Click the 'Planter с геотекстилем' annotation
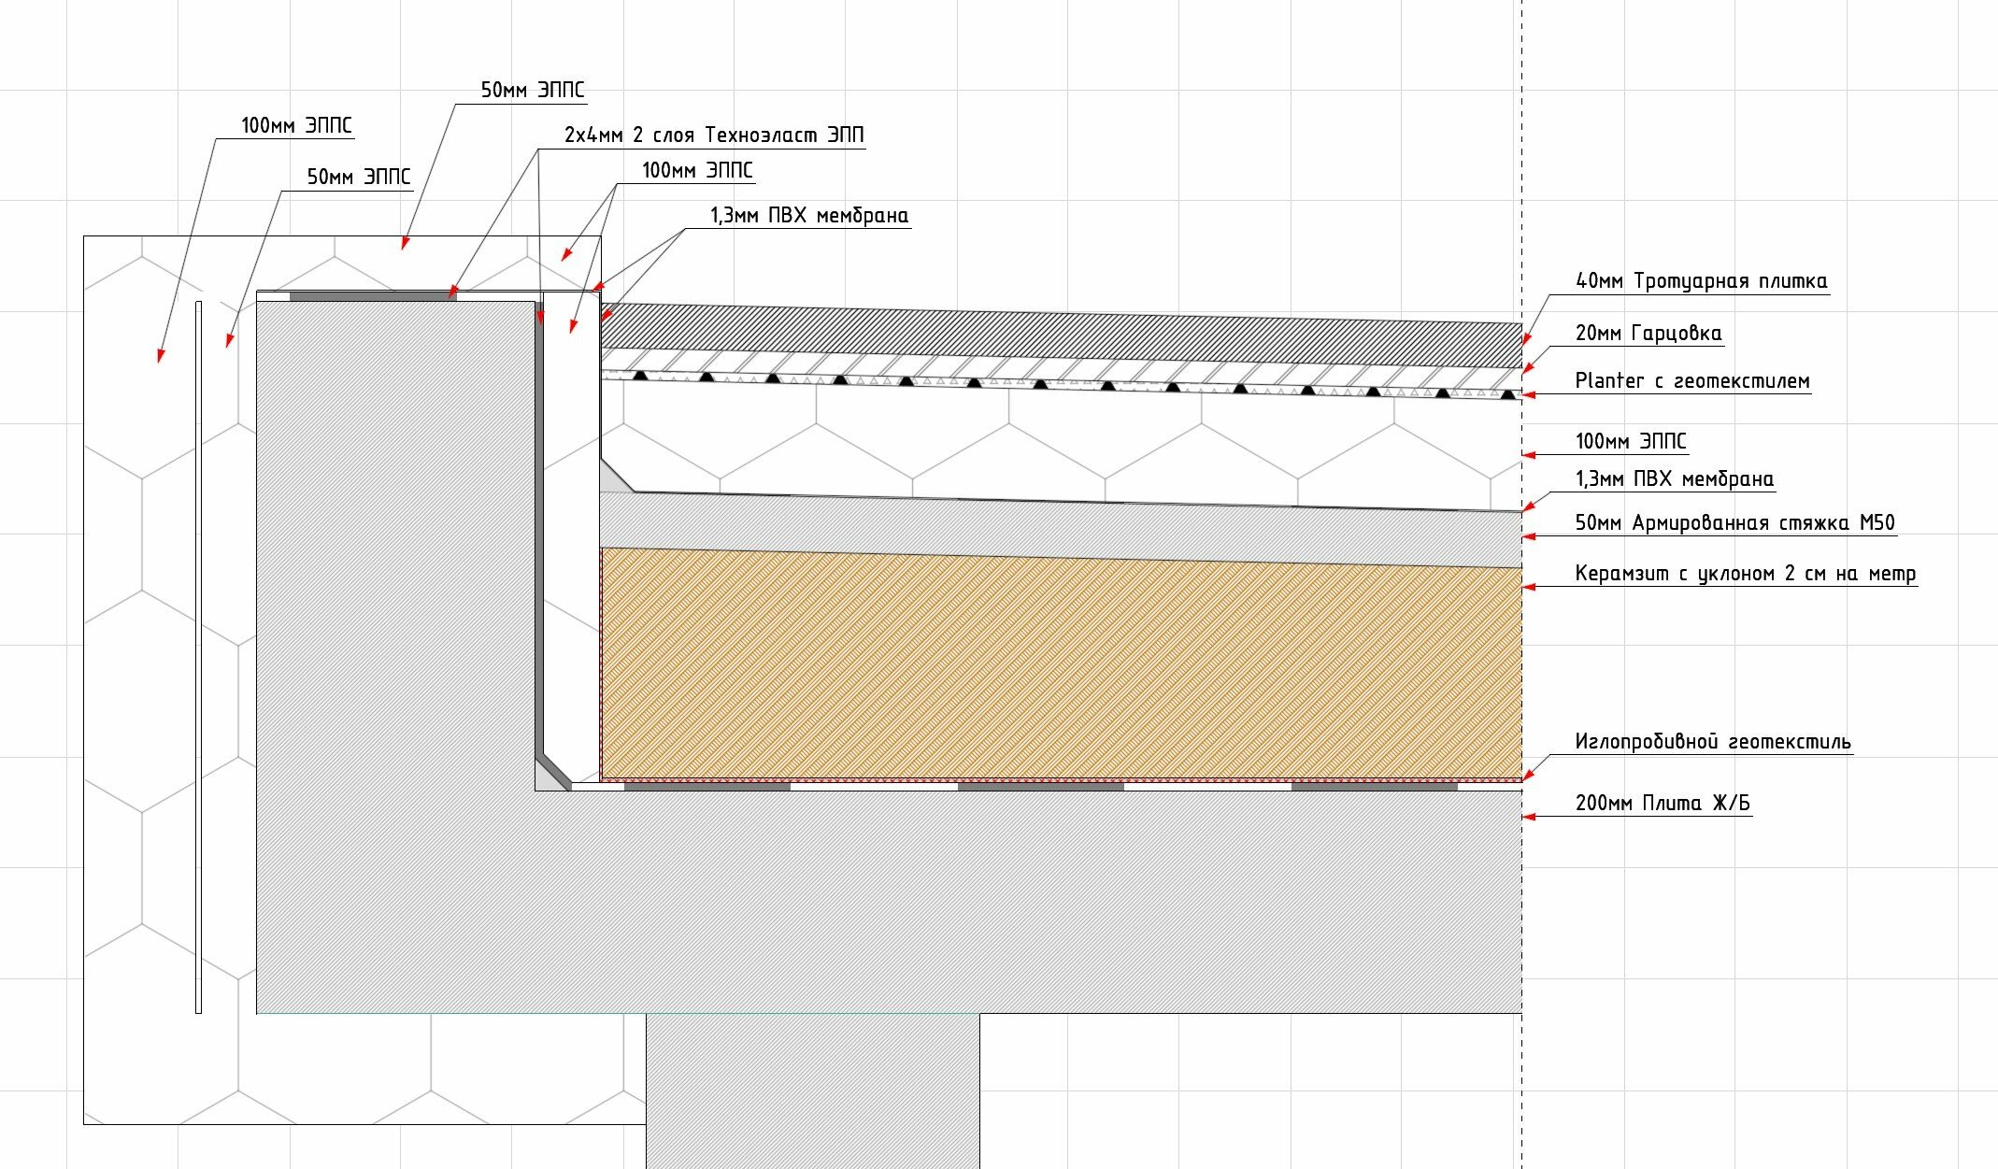Image resolution: width=1998 pixels, height=1169 pixels. pos(1692,380)
